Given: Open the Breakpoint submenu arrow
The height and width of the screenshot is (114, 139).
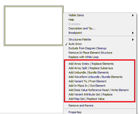Looking at the screenshot, I should click(133, 33).
